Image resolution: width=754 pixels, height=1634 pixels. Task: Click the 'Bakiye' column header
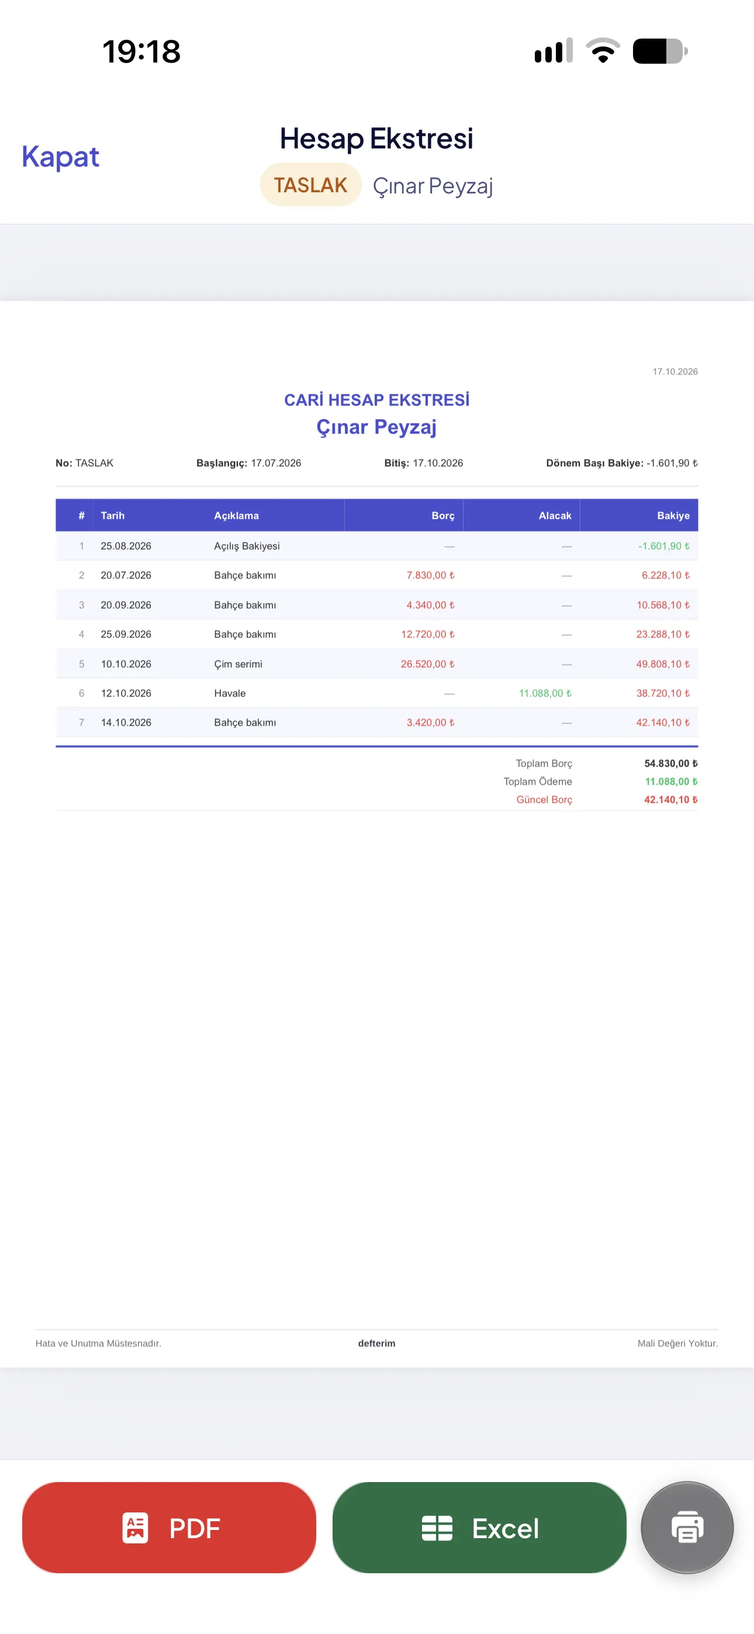coord(673,515)
